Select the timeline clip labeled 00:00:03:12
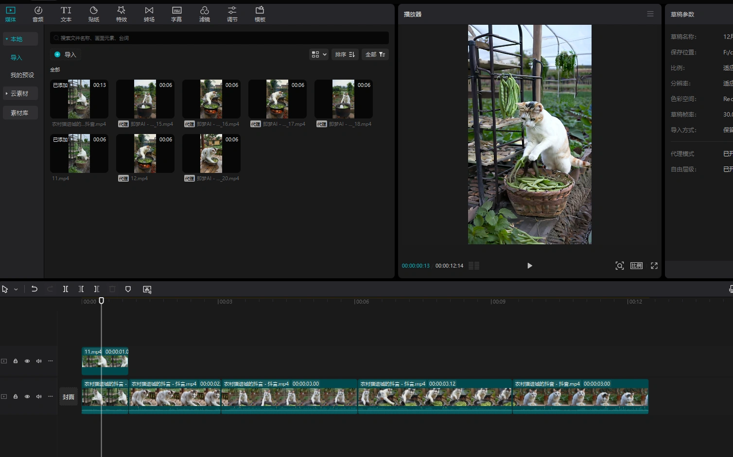Screen dimensions: 733x457 point(435,396)
